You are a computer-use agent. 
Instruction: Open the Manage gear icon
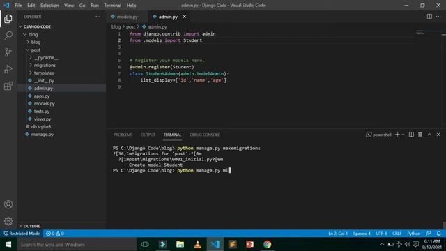coord(8,221)
